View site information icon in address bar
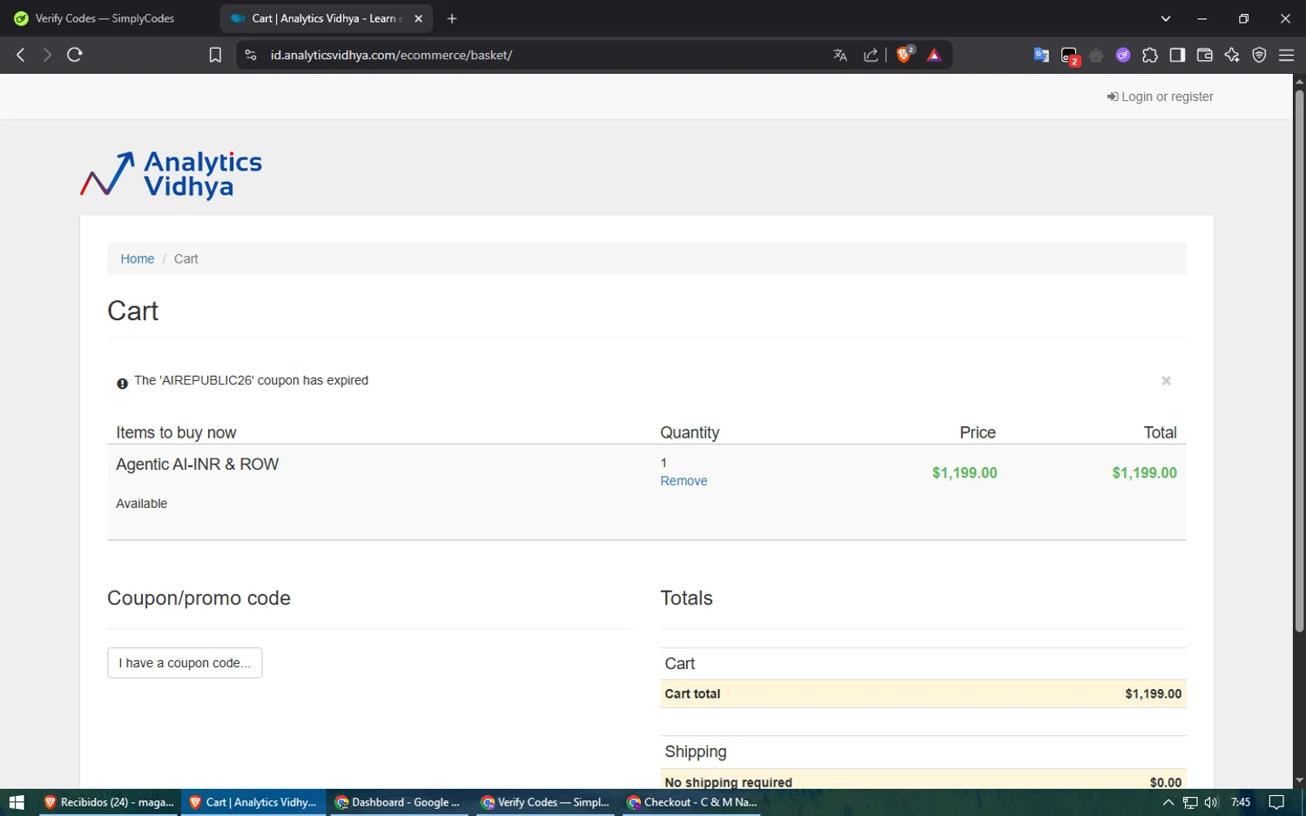 [251, 55]
